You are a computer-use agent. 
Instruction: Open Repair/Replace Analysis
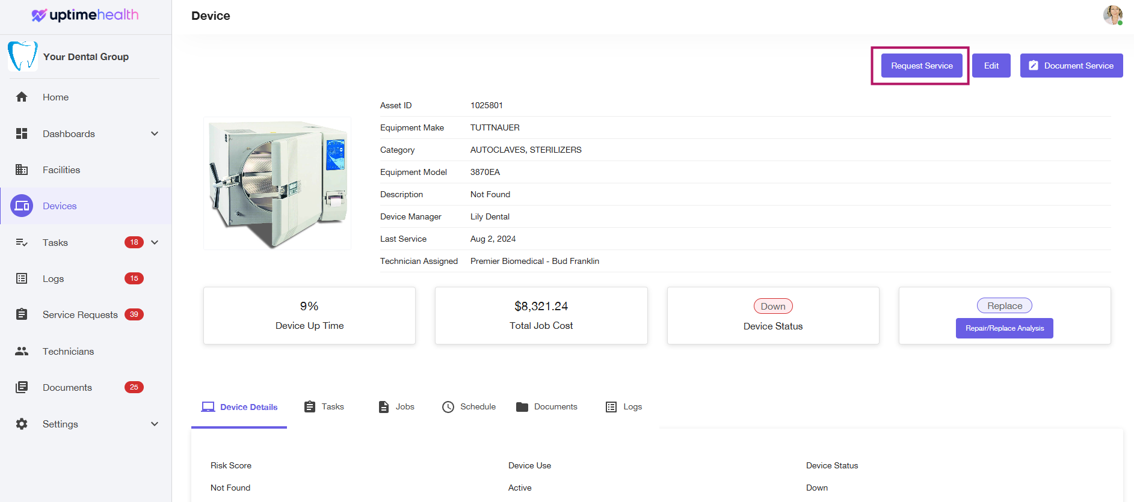coord(1004,328)
